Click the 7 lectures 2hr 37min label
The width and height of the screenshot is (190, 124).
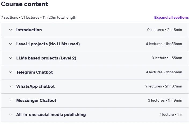pyautogui.click(x=164, y=86)
